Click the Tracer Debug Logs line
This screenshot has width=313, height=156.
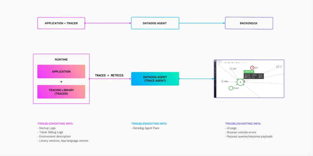coord(50,132)
